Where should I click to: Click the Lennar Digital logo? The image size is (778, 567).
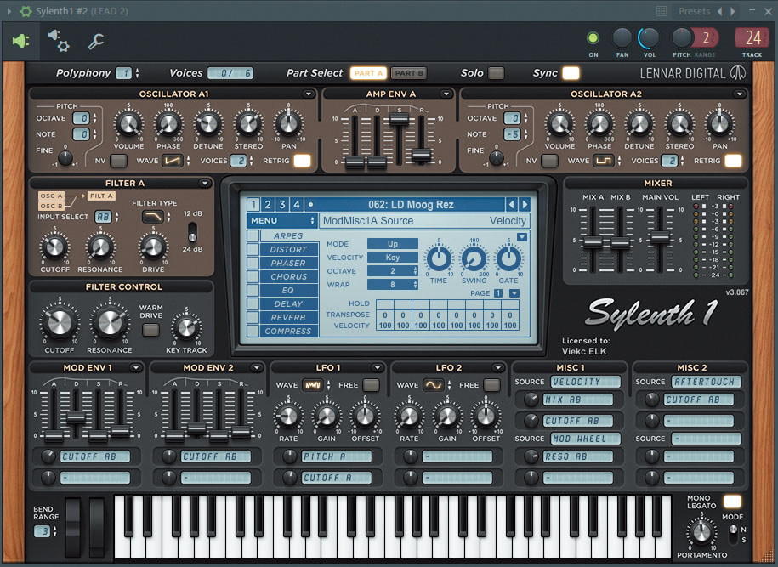[x=693, y=73]
